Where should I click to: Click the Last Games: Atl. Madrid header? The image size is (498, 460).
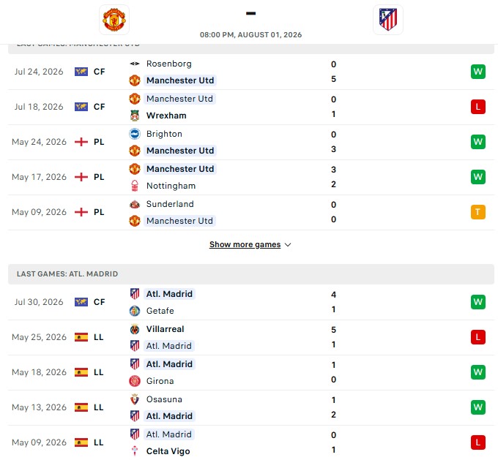(251, 274)
